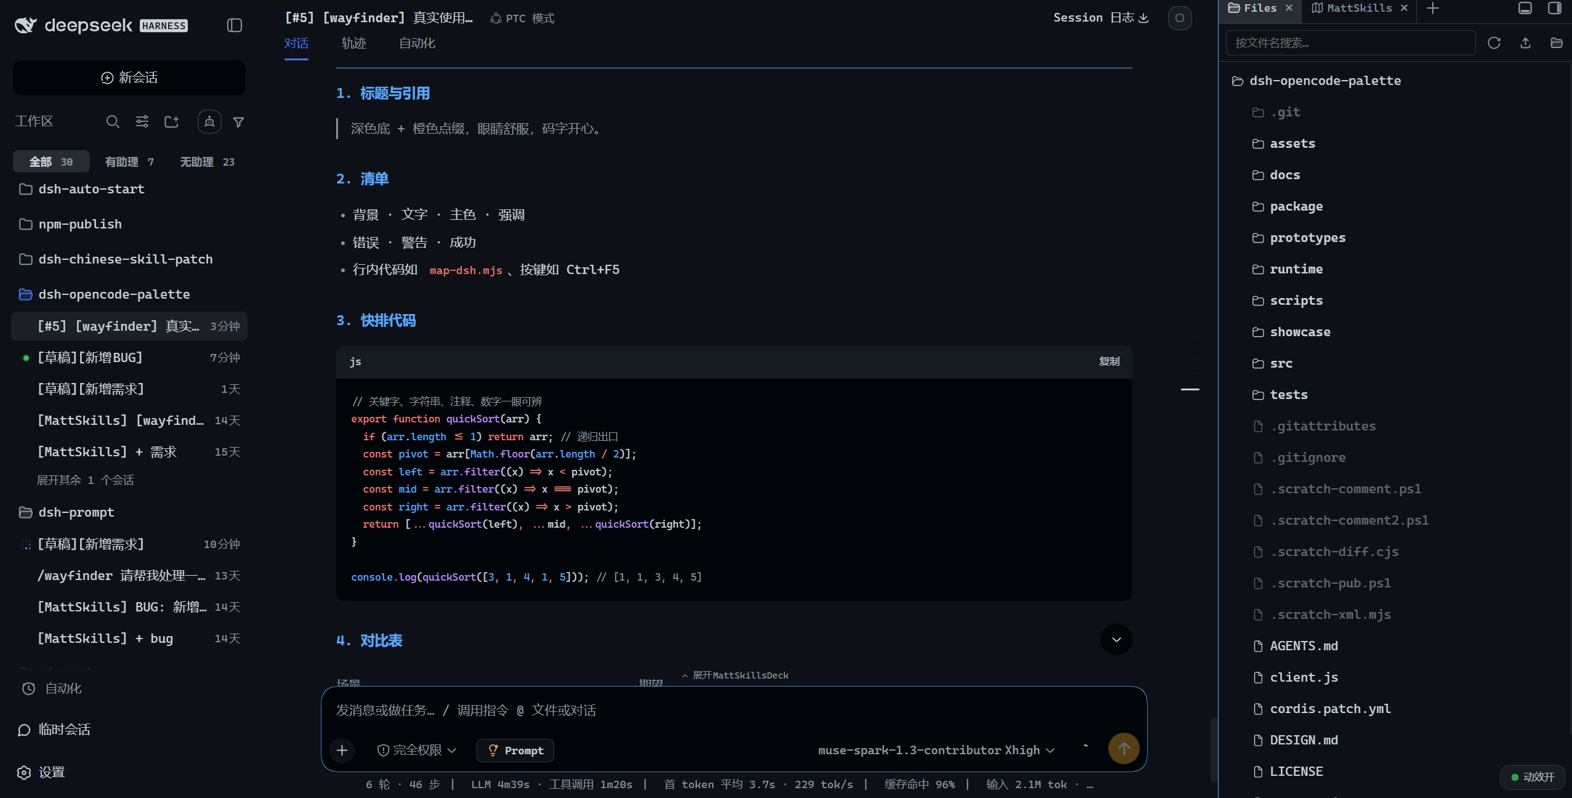The height and width of the screenshot is (798, 1572).
Task: Open 设置 settings
Action: (42, 772)
